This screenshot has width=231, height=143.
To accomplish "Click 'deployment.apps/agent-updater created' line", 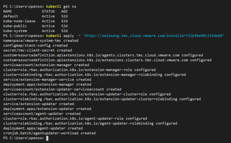I will pyautogui.click(x=43, y=128).
